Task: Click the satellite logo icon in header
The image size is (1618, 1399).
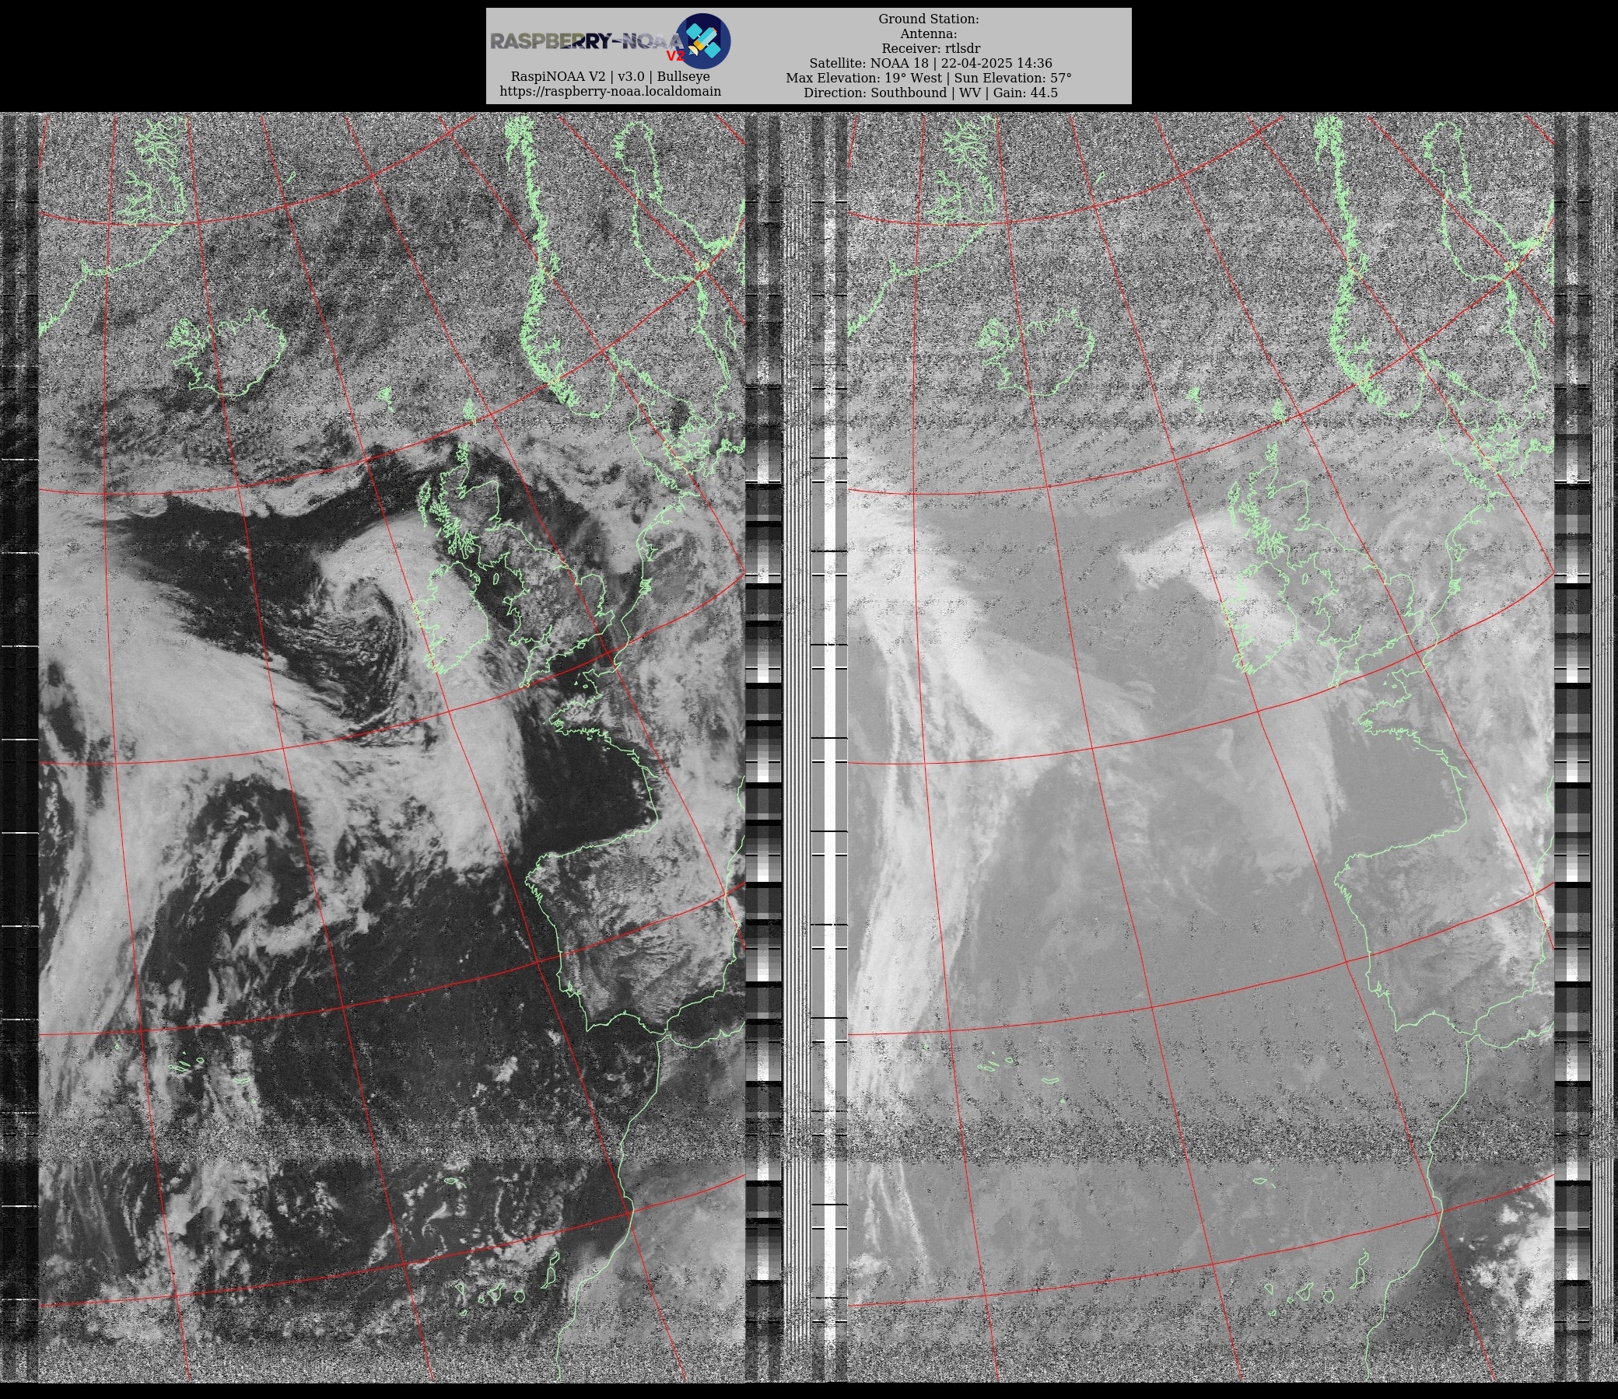Action: (702, 40)
